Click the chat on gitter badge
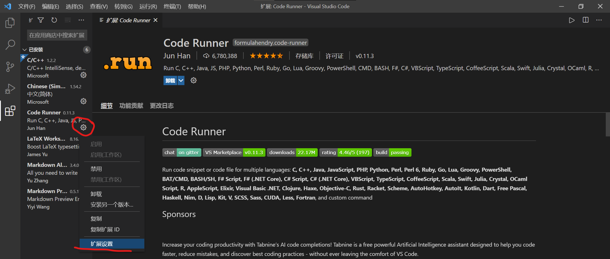 [x=182, y=152]
